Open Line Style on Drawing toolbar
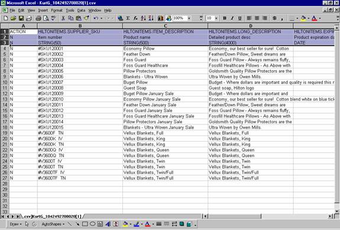The image size is (340, 230). (x=158, y=224)
